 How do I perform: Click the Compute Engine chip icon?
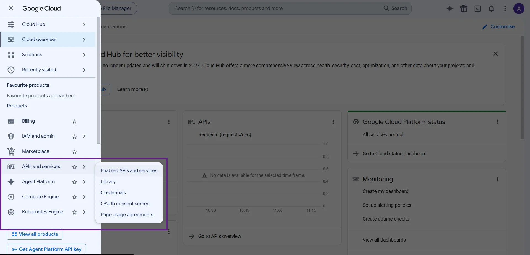tap(11, 197)
